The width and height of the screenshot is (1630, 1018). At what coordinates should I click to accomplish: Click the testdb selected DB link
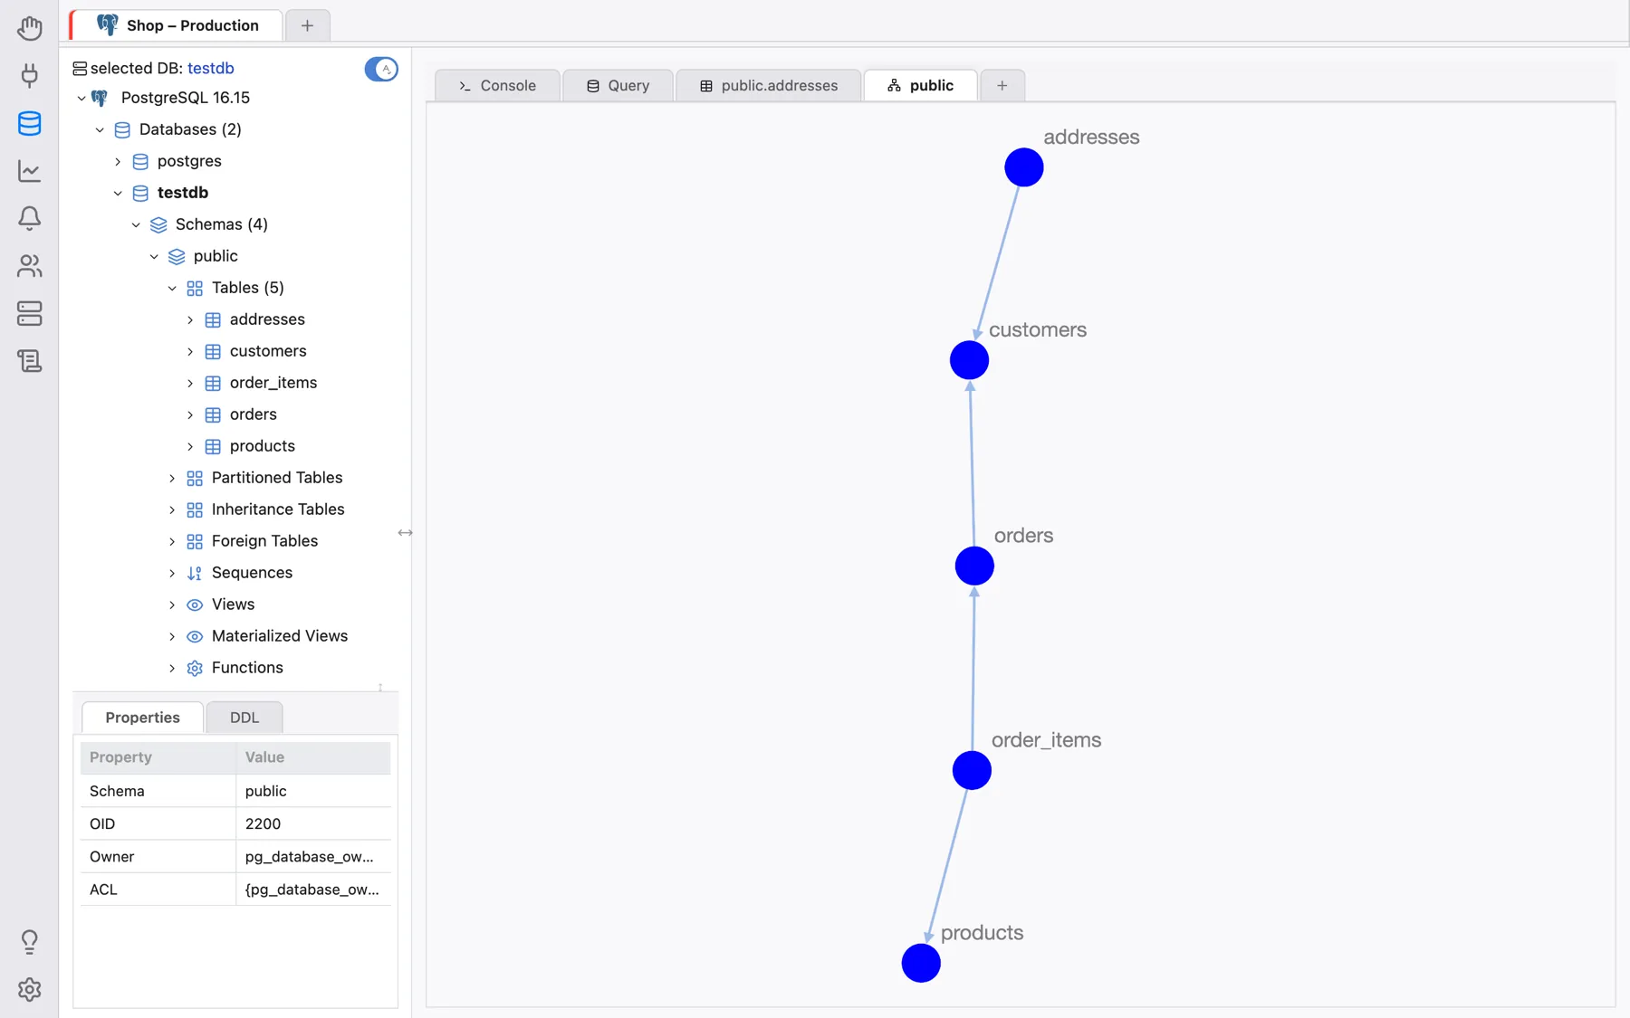click(210, 68)
